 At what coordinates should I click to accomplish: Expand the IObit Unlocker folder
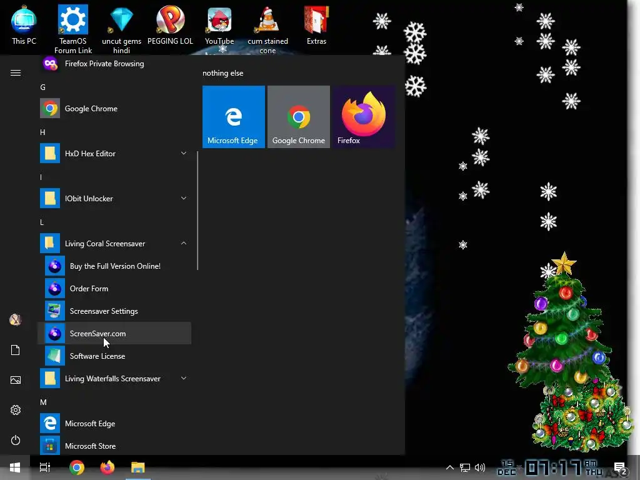point(114,198)
